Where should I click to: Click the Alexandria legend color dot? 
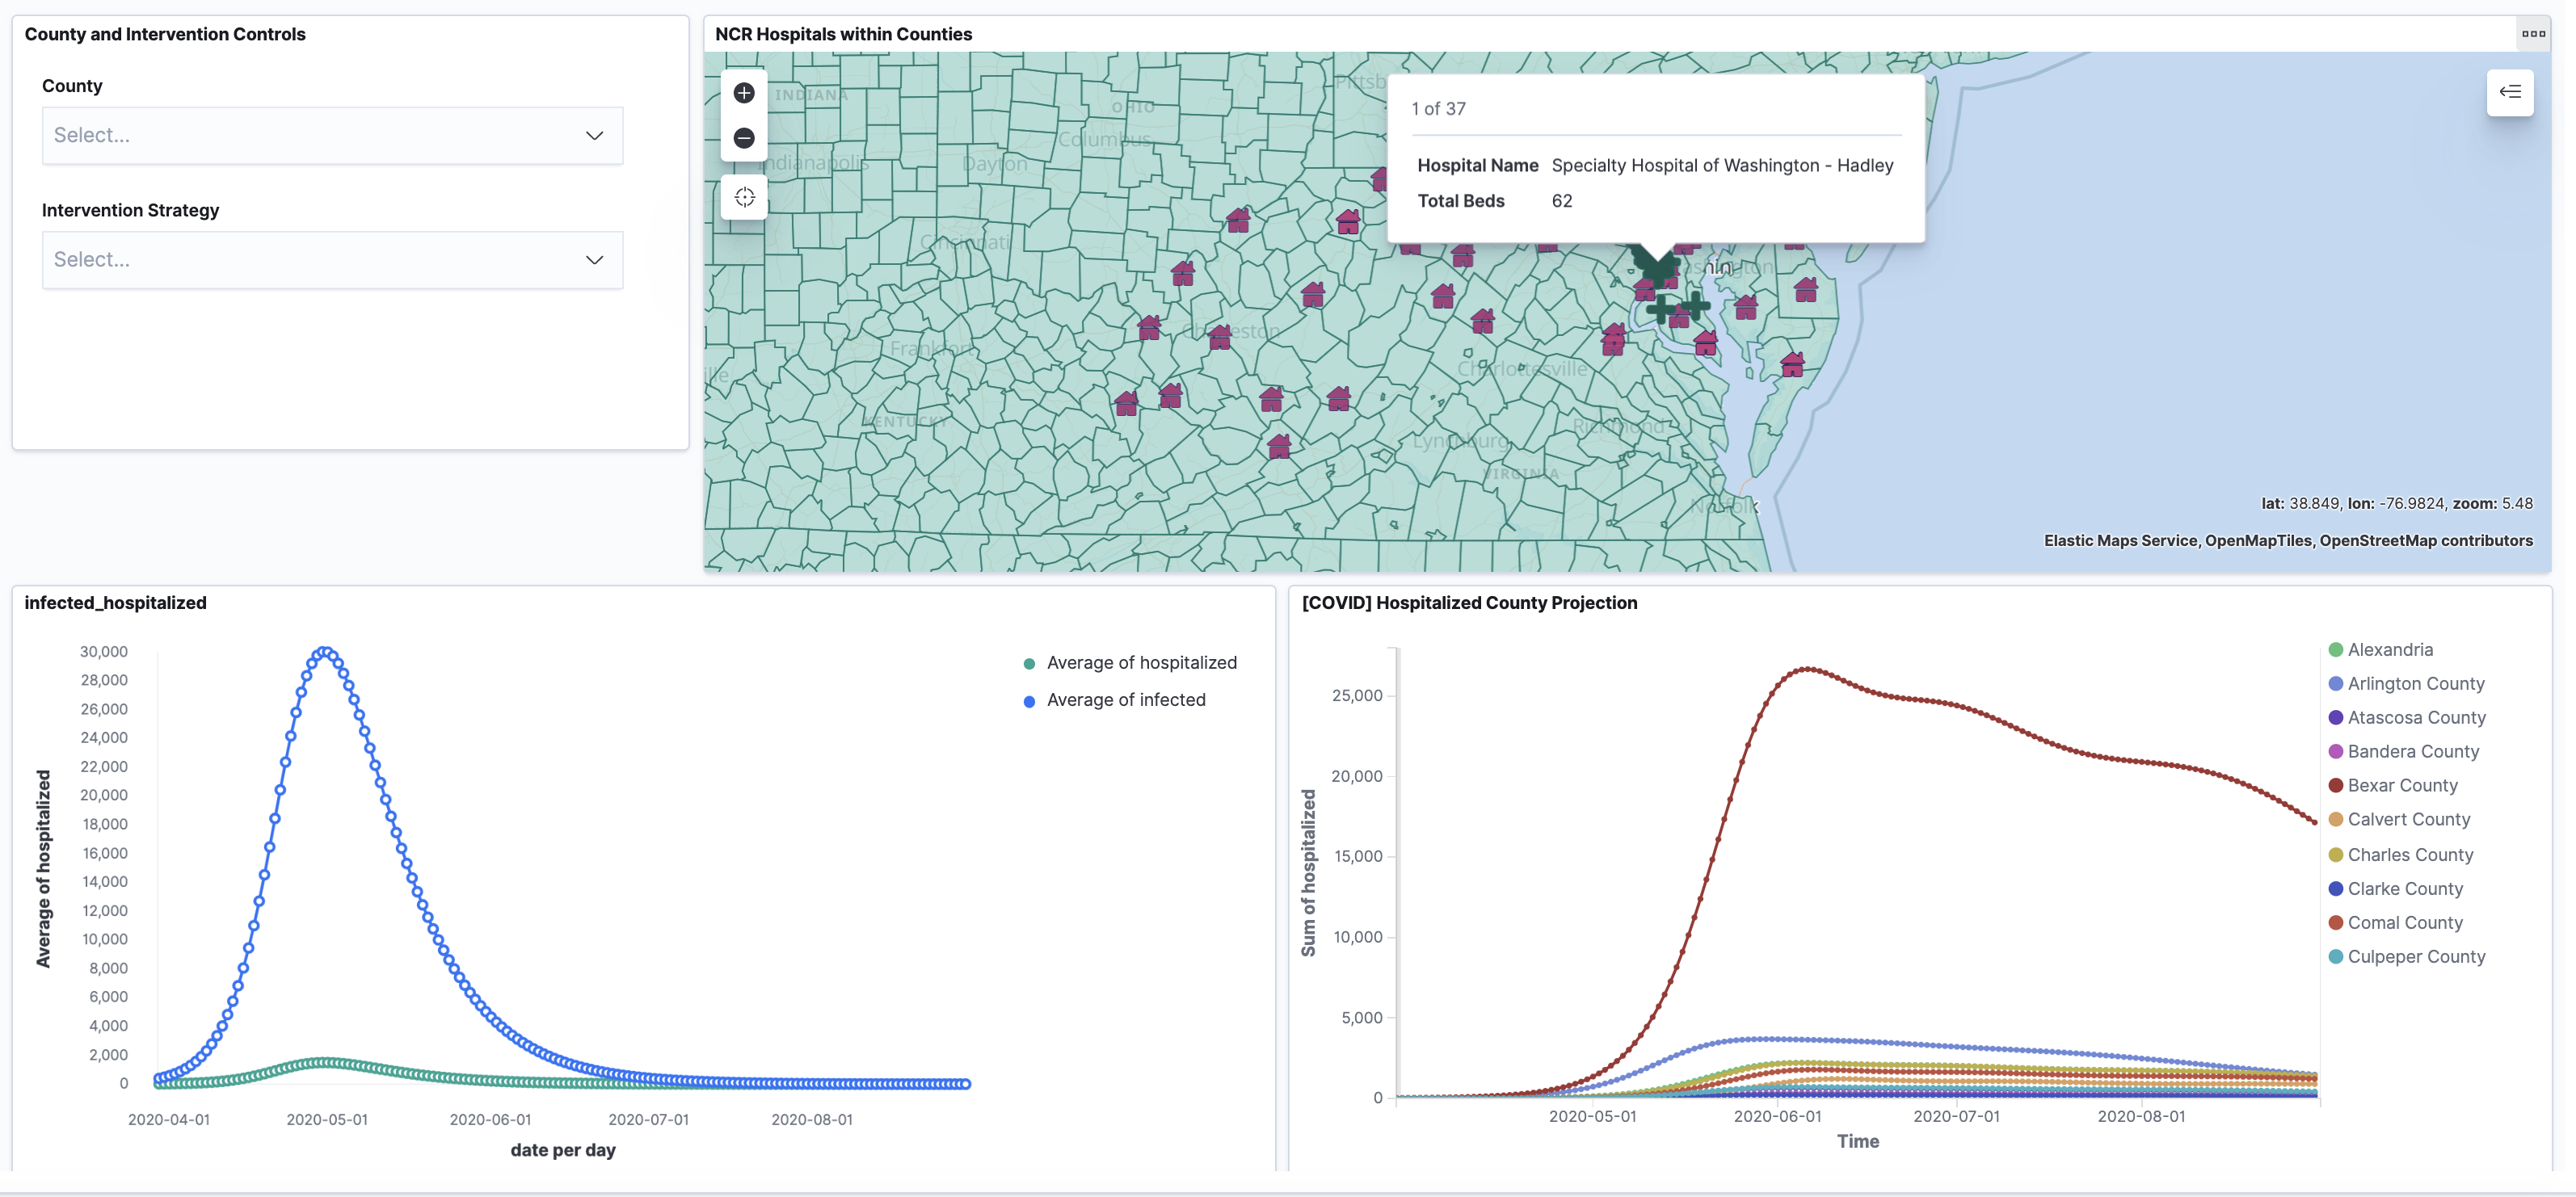(x=2335, y=649)
